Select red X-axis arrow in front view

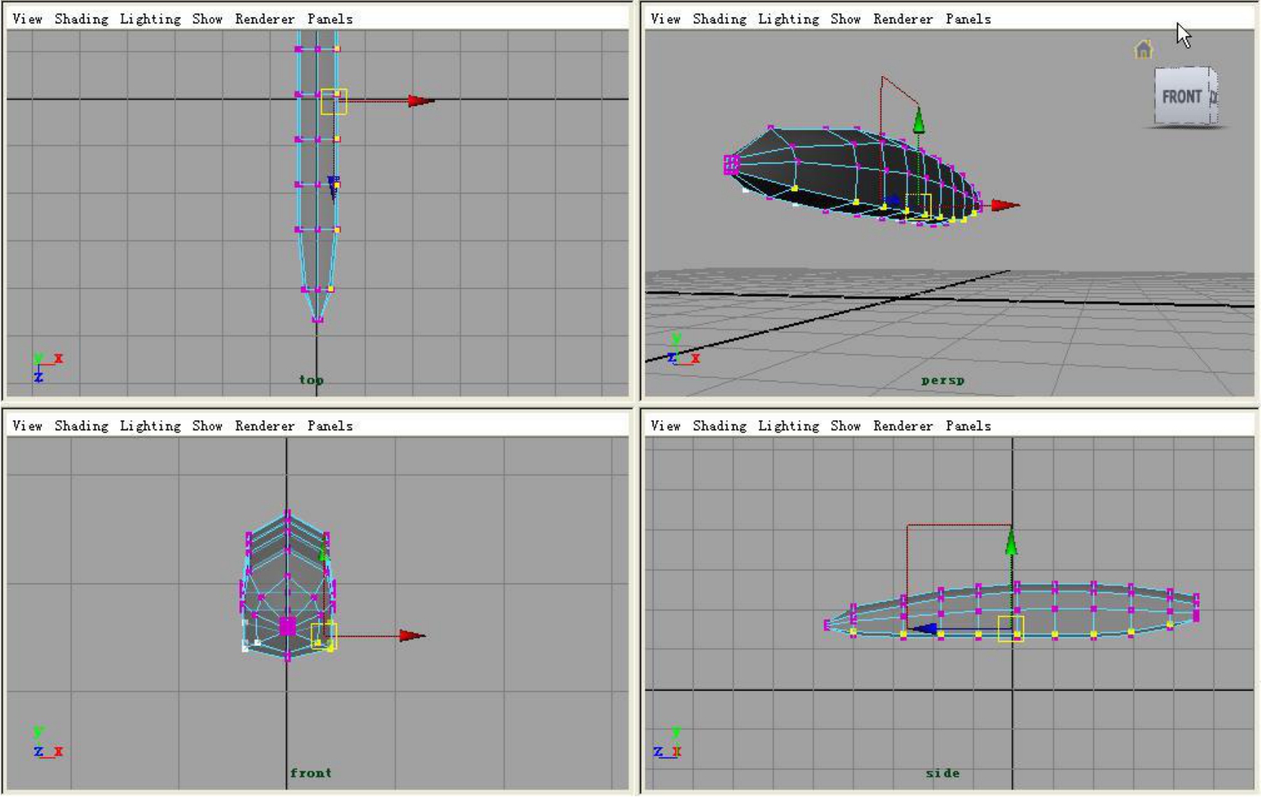pyautogui.click(x=412, y=636)
